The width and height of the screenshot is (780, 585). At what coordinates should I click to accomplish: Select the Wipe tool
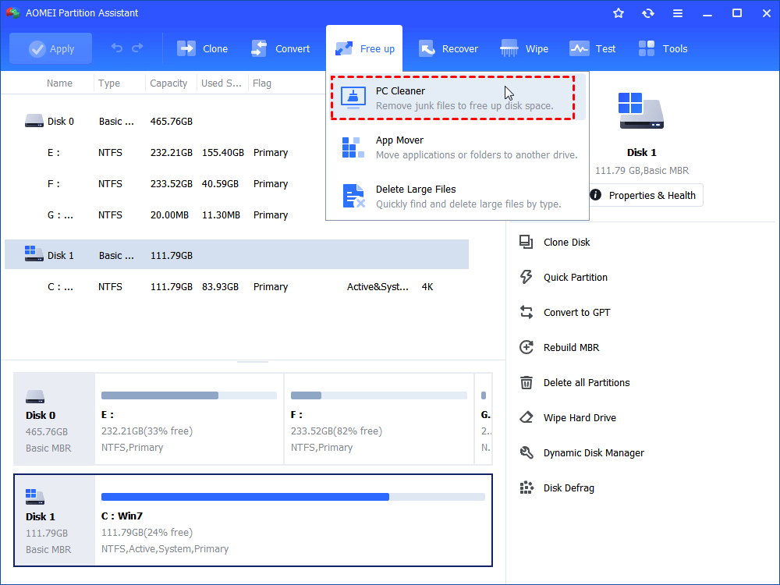pyautogui.click(x=523, y=48)
